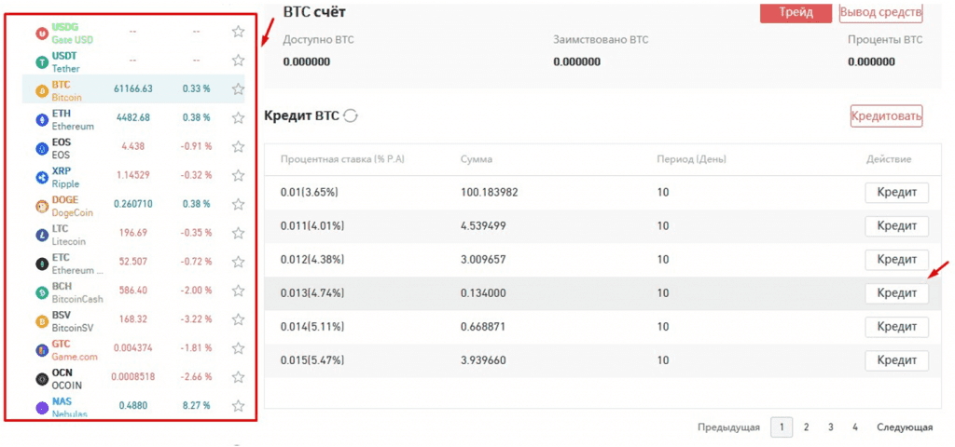Click the BTC Bitcoin coin icon
Screen dimensions: 955x447
42,91
